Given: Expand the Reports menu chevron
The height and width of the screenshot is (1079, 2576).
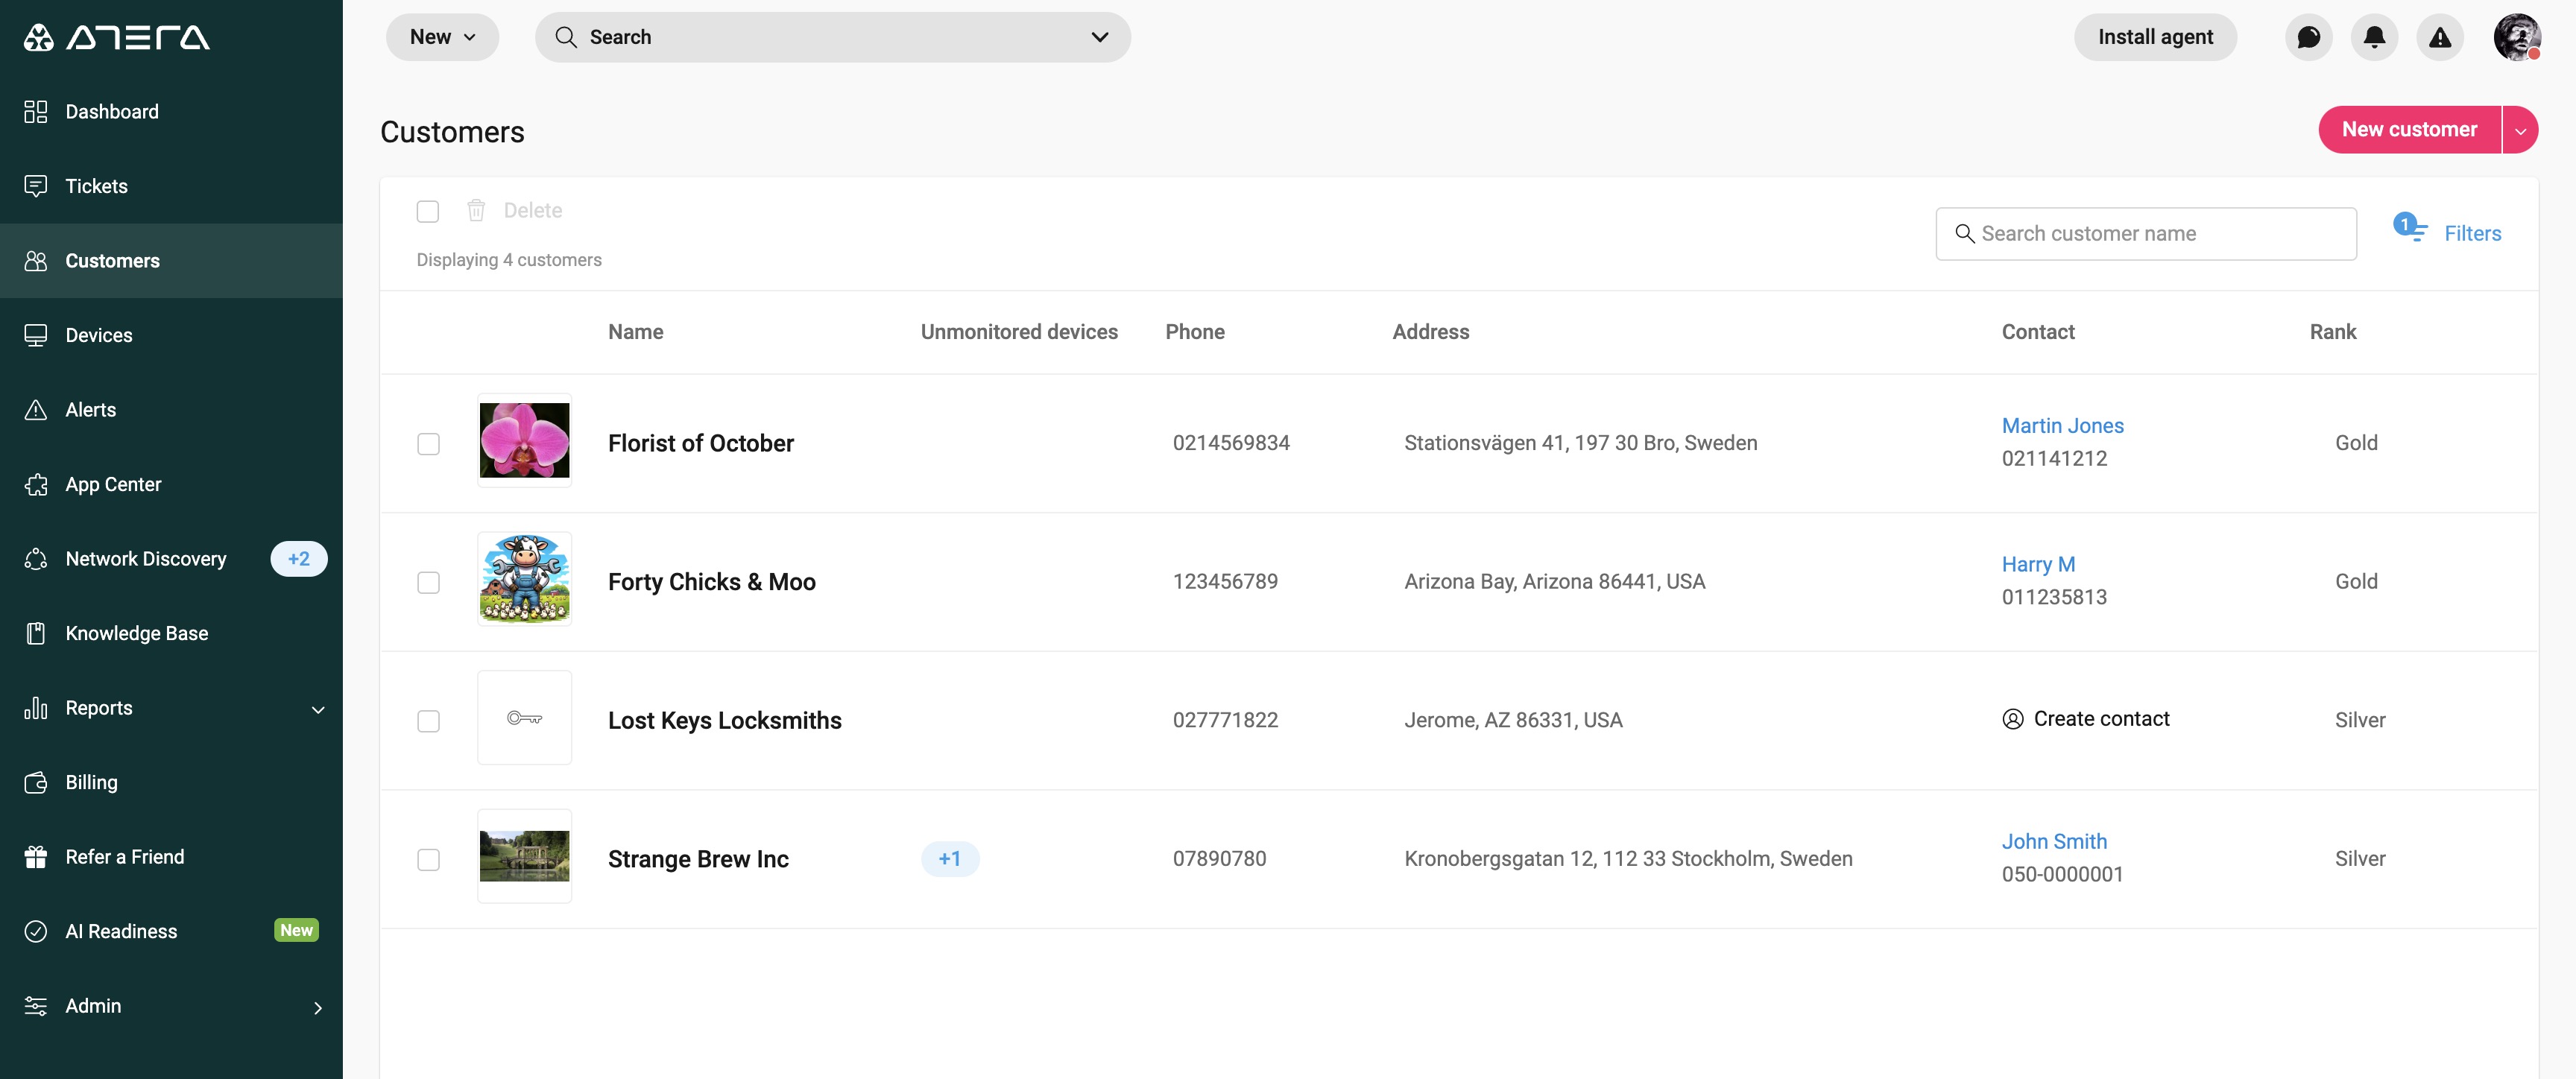Looking at the screenshot, I should click(x=318, y=709).
